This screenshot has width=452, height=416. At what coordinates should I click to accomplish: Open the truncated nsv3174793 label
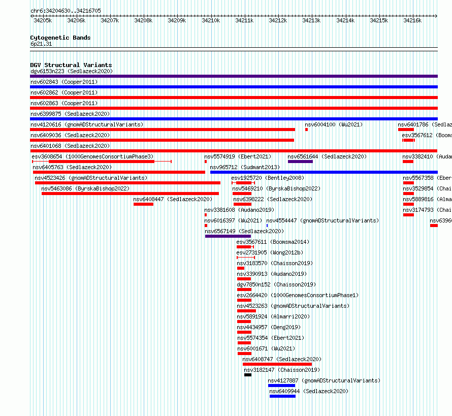click(x=427, y=210)
